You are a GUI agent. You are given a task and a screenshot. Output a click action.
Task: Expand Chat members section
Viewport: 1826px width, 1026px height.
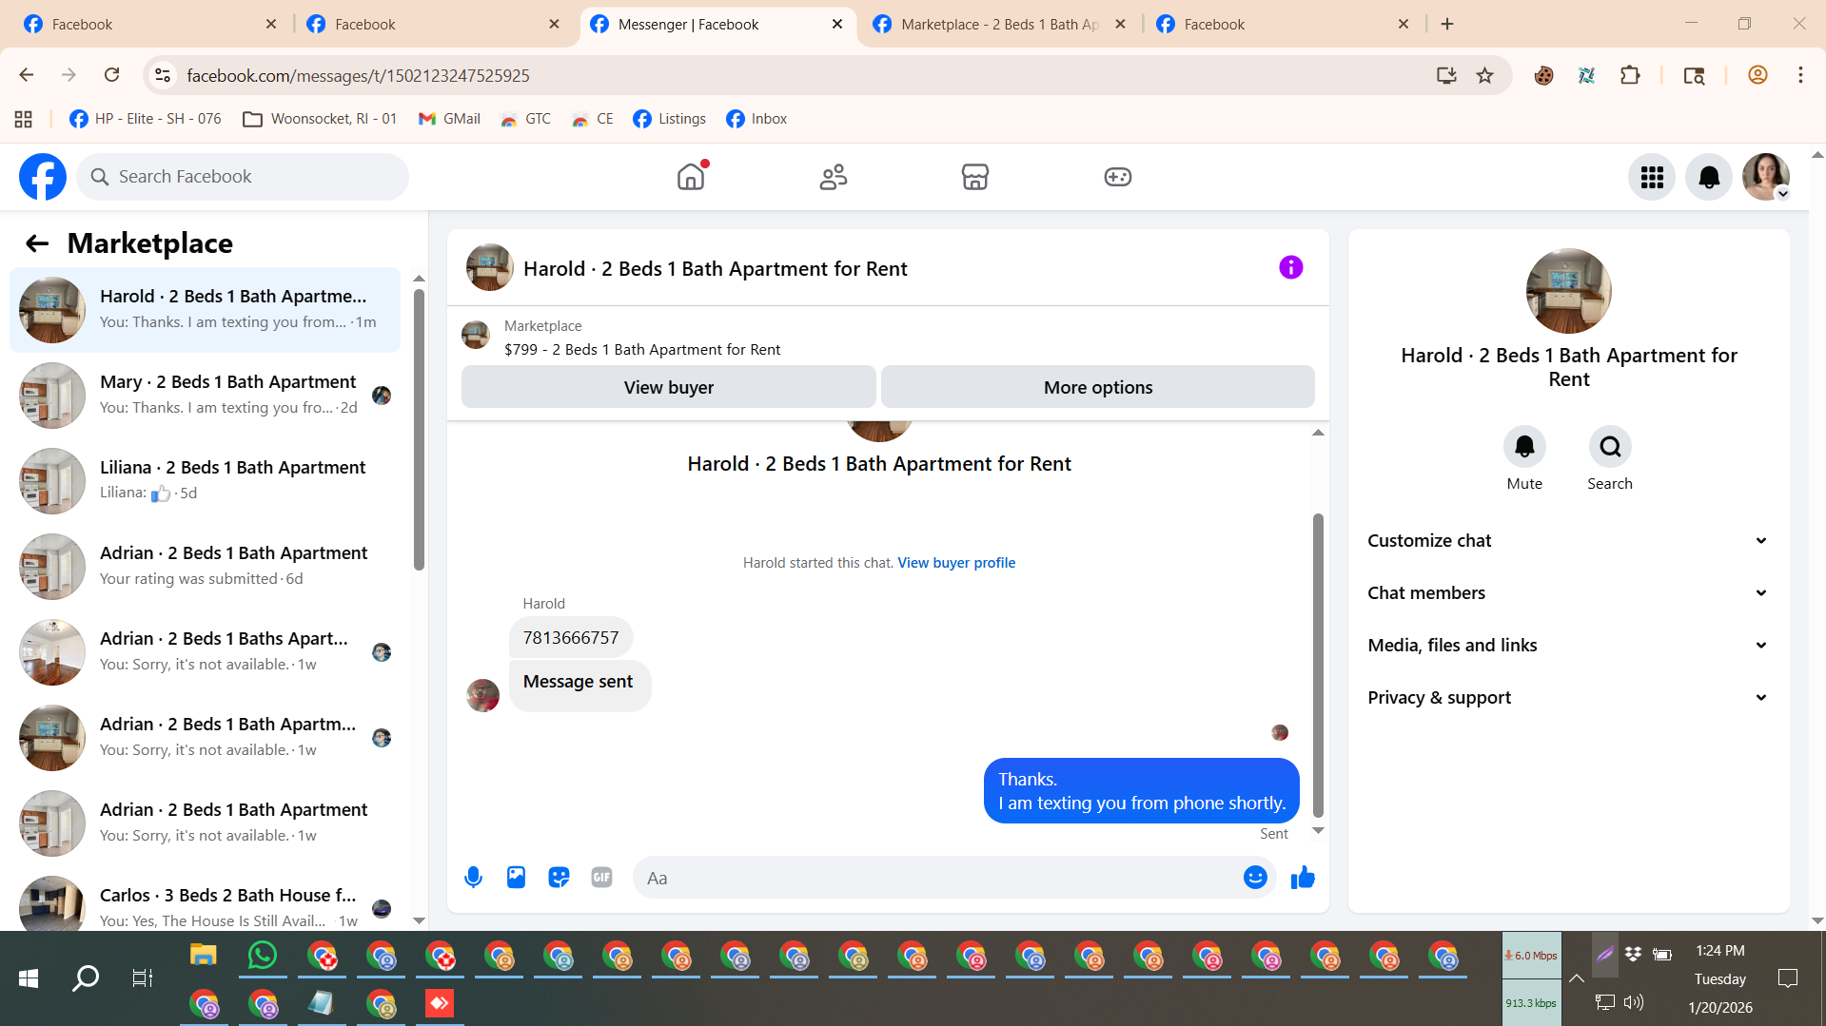[1568, 593]
